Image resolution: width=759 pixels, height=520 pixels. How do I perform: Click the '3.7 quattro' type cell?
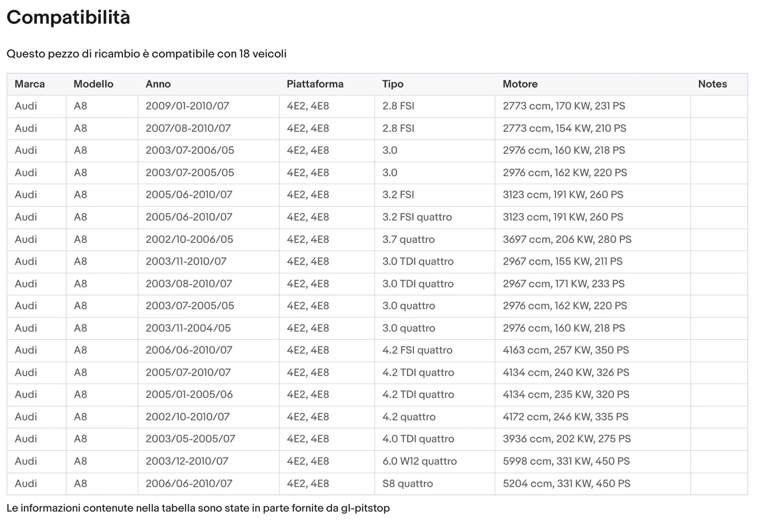[x=409, y=239]
